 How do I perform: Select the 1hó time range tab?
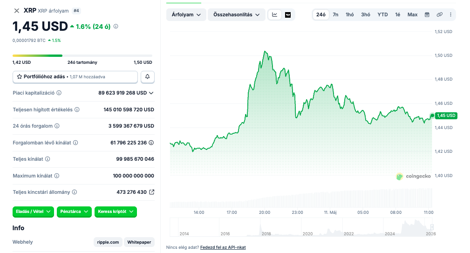(x=350, y=15)
